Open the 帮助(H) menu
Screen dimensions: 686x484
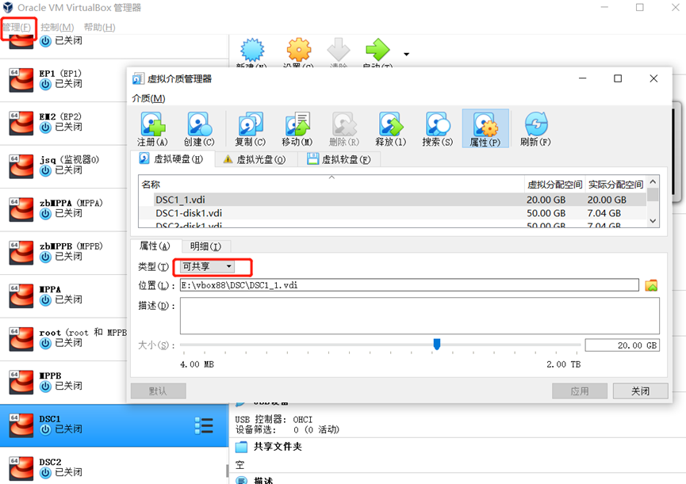pyautogui.click(x=100, y=27)
